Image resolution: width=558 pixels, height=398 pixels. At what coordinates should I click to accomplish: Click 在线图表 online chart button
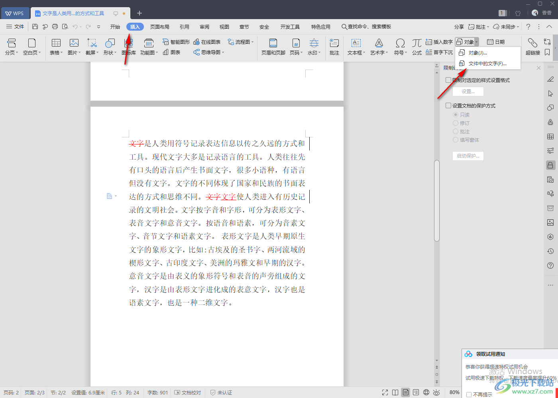click(x=207, y=42)
